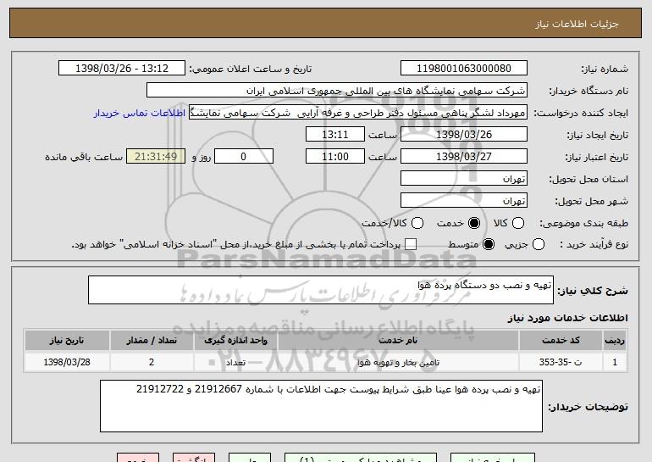Click the شرح کلی نیاز text area

click(x=321, y=290)
